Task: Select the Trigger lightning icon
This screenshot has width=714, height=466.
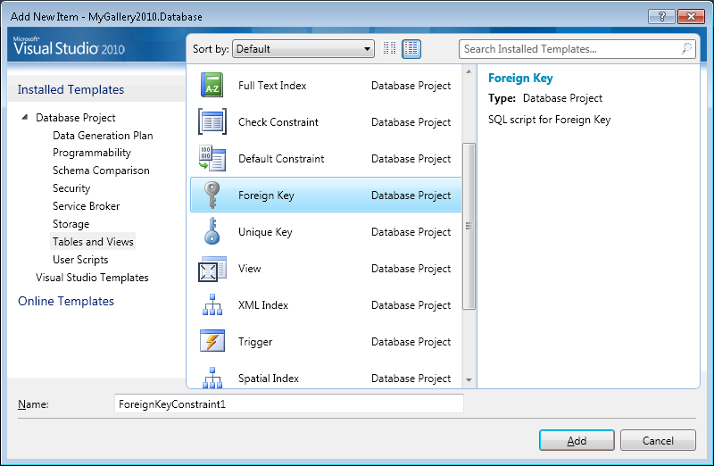Action: pos(212,341)
